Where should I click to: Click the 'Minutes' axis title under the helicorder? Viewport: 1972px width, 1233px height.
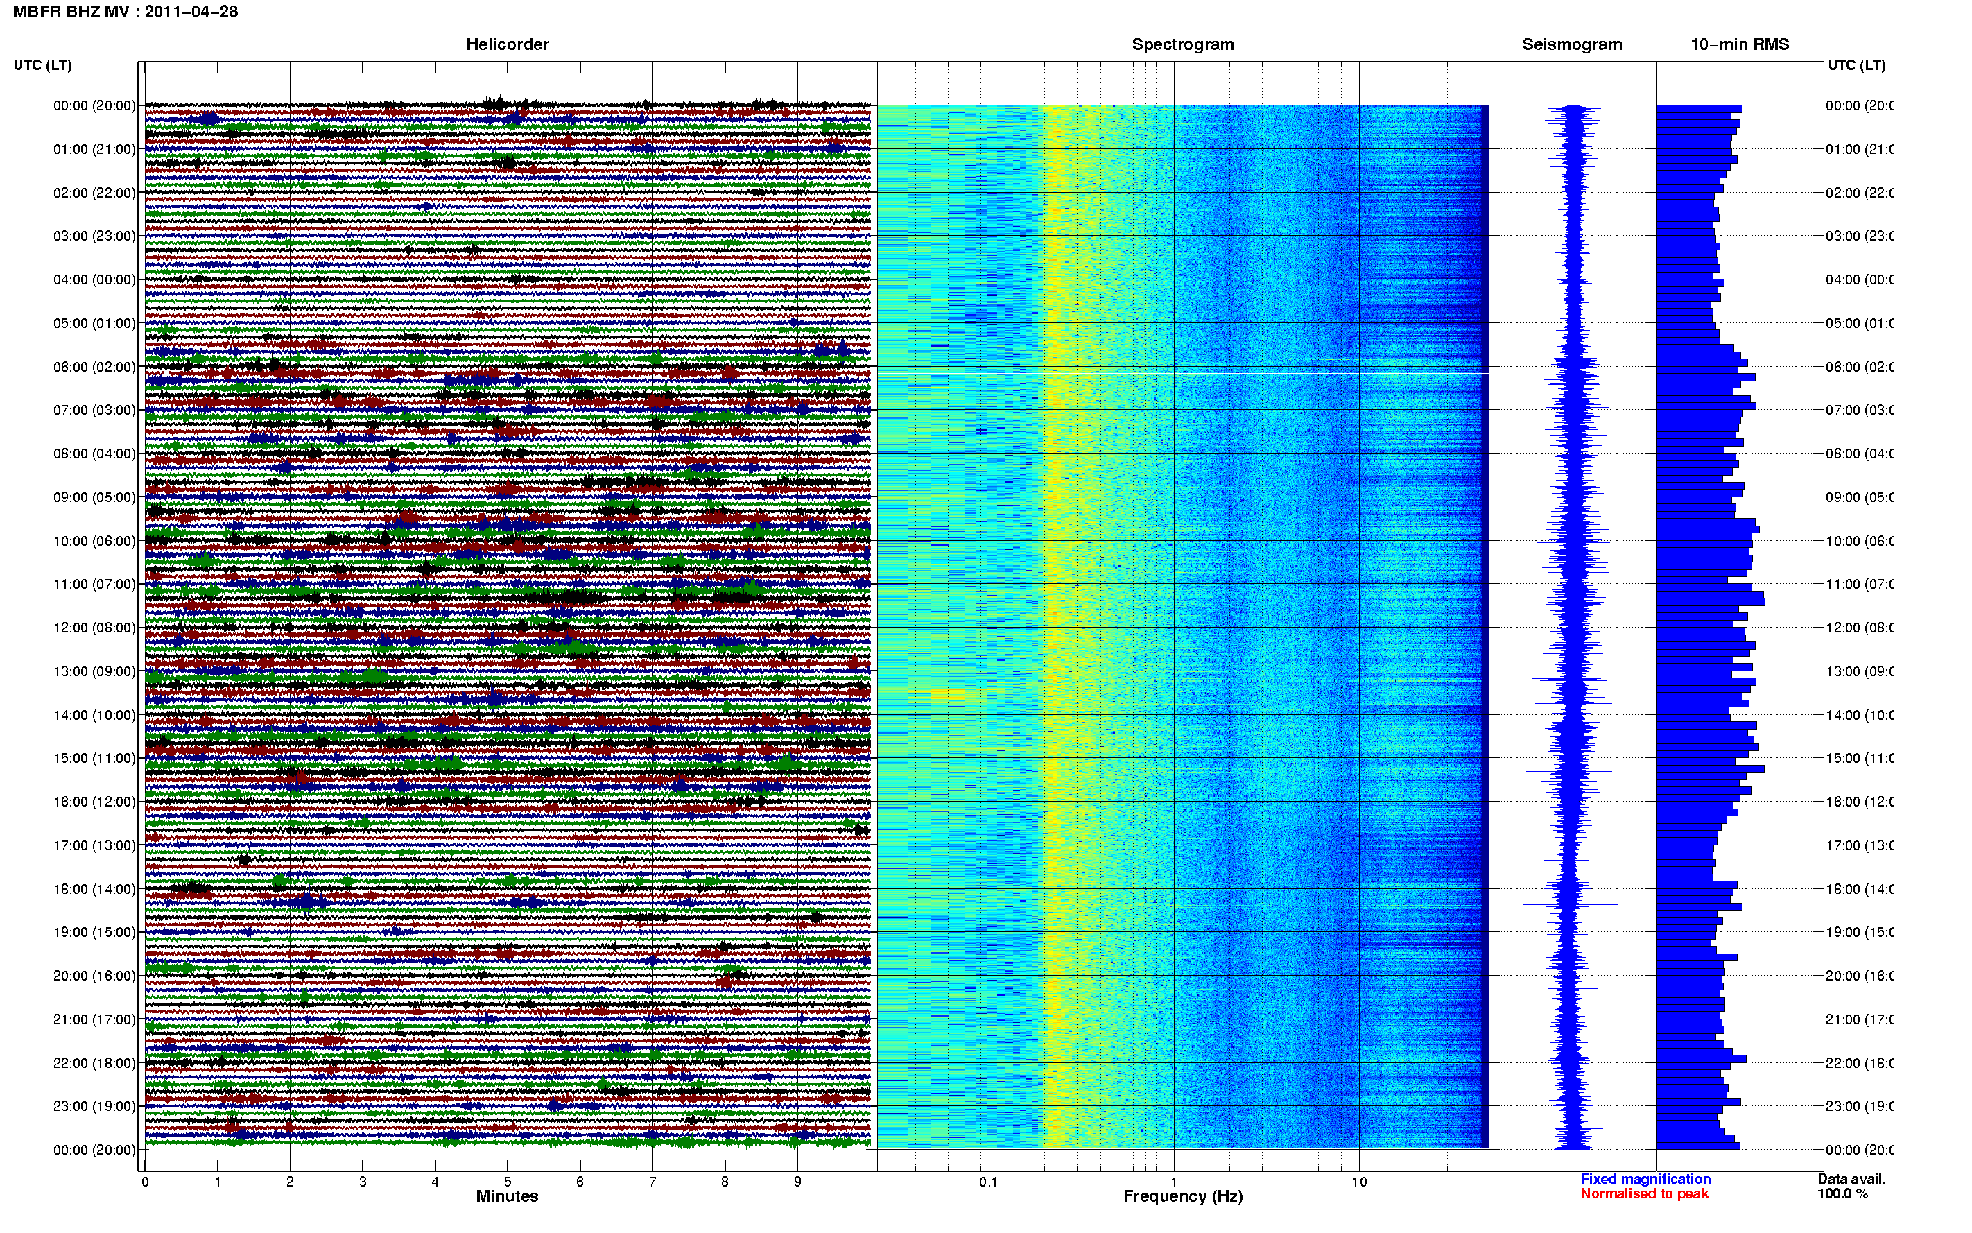(x=507, y=1196)
